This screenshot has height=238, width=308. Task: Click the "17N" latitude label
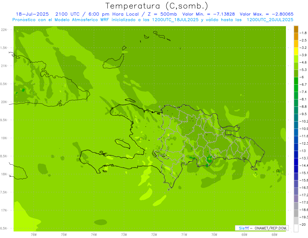pyautogui.click(x=4, y=210)
